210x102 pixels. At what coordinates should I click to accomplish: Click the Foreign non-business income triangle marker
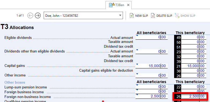point(137,95)
